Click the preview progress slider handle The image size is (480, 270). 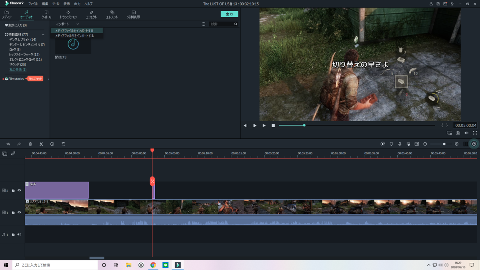[304, 125]
